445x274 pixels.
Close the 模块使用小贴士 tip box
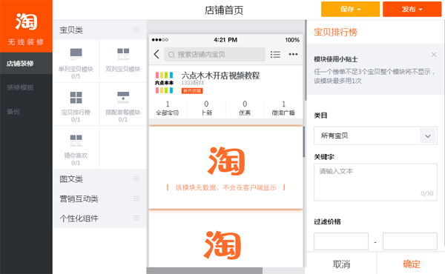point(434,55)
